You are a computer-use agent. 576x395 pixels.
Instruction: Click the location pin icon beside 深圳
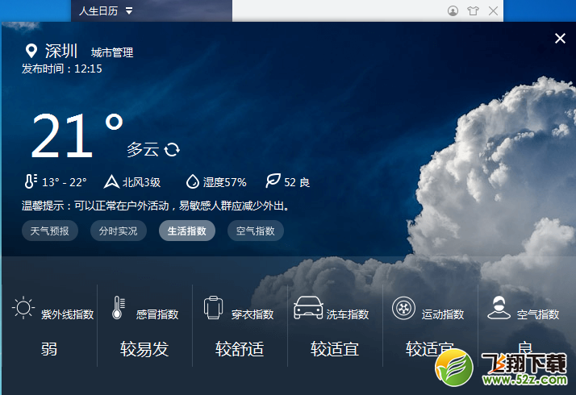(x=31, y=51)
